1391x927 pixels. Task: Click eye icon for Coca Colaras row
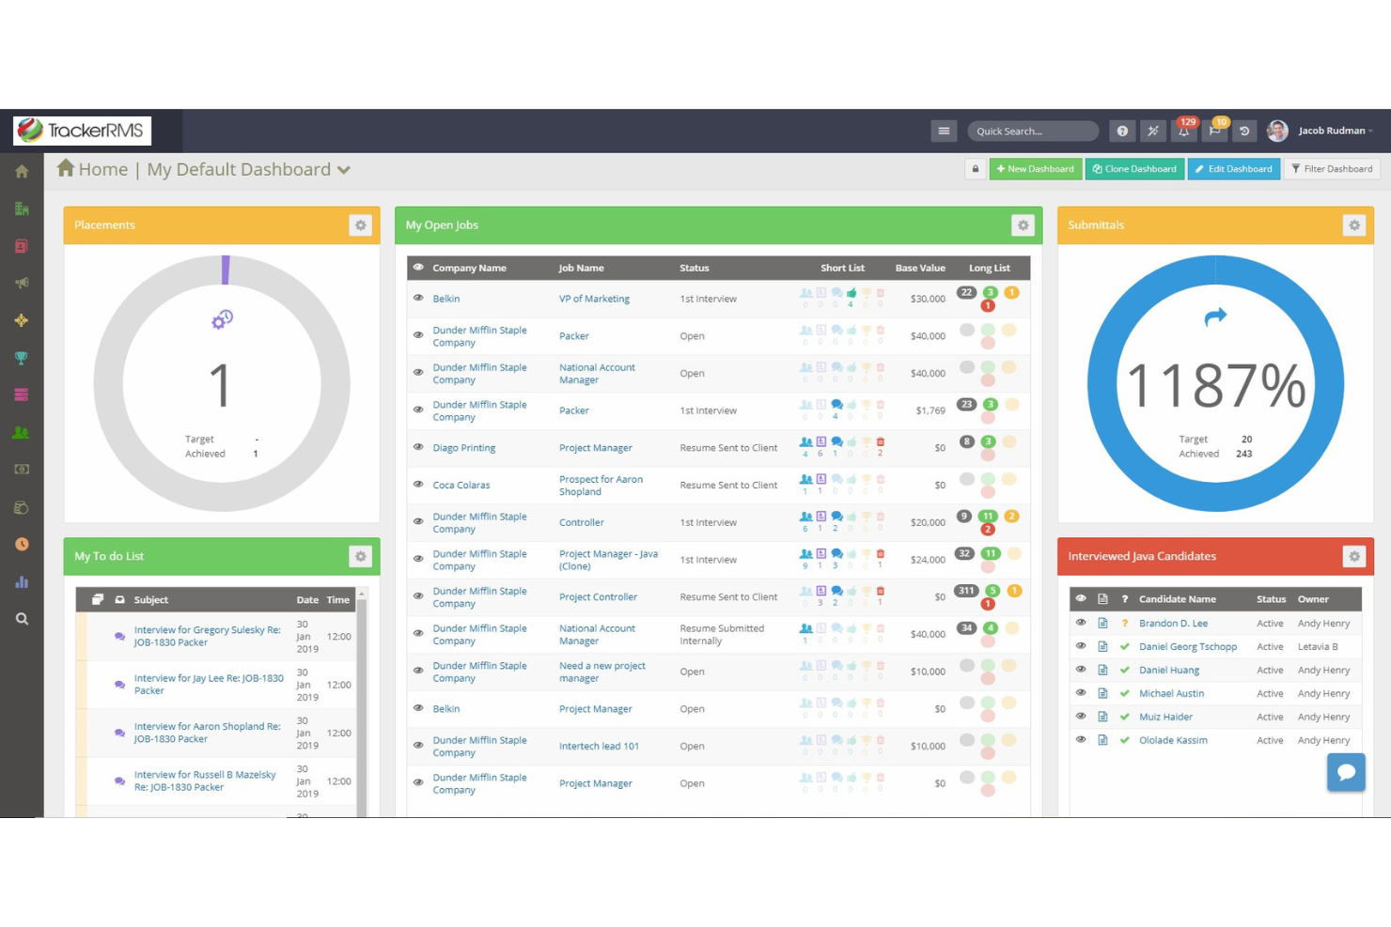pos(418,485)
